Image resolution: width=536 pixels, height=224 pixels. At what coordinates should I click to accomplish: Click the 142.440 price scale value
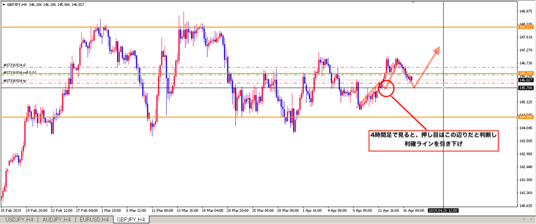point(525,167)
